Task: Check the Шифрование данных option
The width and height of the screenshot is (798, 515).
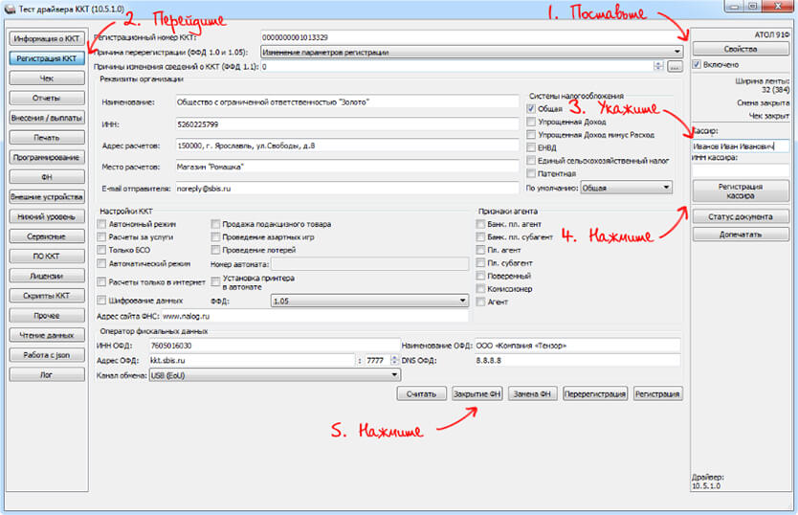Action: tap(102, 301)
